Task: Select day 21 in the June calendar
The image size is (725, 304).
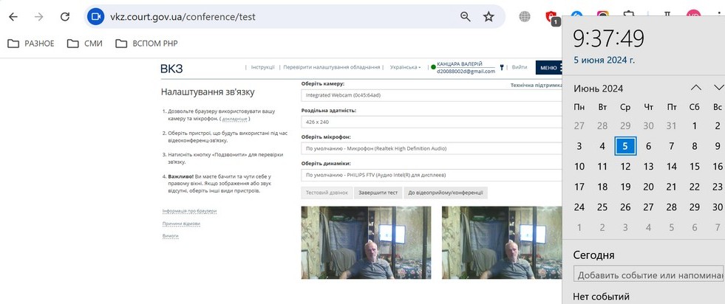Action: click(x=672, y=187)
